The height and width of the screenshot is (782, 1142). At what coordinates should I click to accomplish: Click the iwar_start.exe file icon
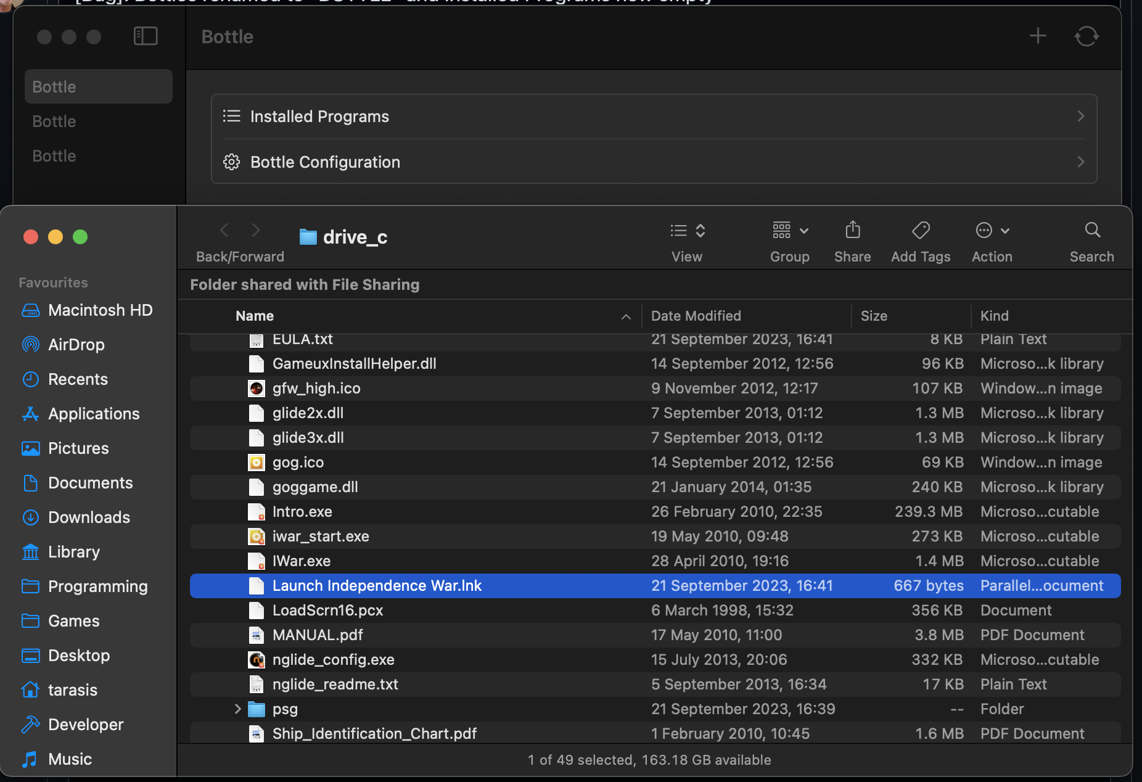pyautogui.click(x=257, y=537)
